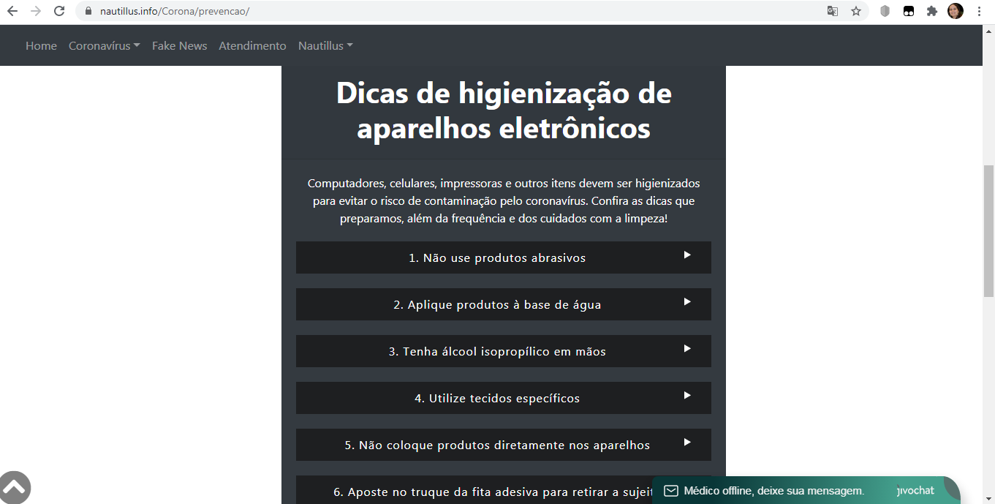Open the browser extensions puzzle icon

click(x=931, y=12)
